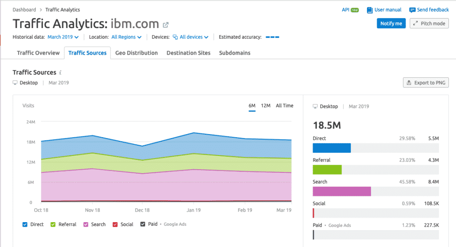Image resolution: width=456 pixels, height=247 pixels.
Task: Select the 12M time range
Action: click(265, 106)
